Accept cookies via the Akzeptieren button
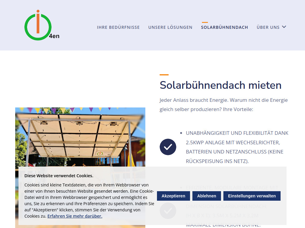The image size is (305, 228). pyautogui.click(x=173, y=196)
